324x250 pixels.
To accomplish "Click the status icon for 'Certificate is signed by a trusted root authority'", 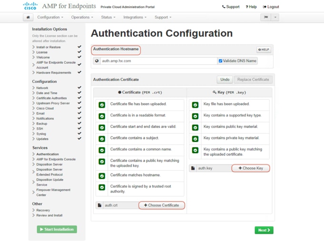I will point(102,187).
